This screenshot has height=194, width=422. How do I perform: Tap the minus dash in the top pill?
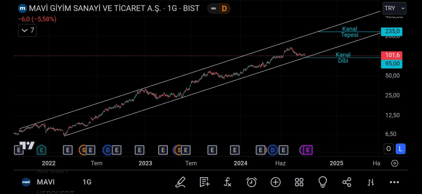pyautogui.click(x=213, y=9)
